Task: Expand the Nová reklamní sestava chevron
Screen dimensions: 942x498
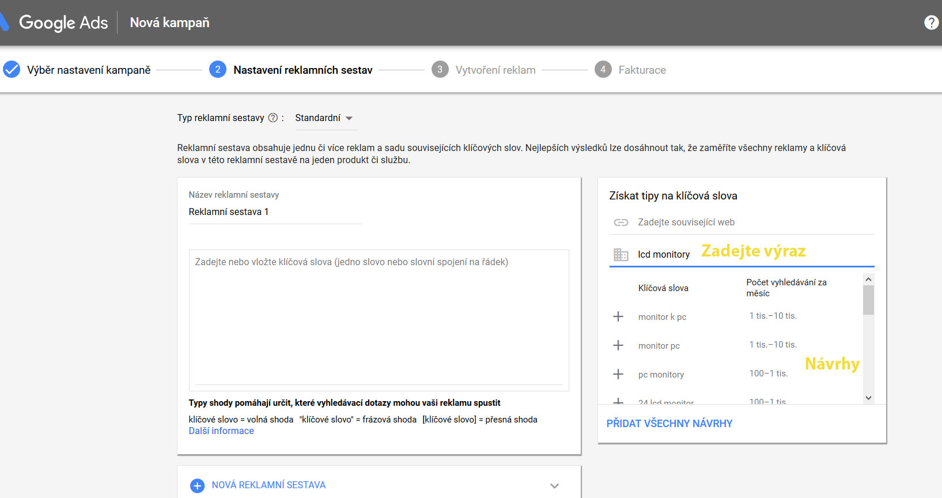Action: pyautogui.click(x=554, y=485)
